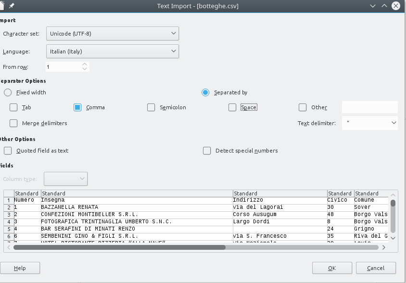
Task: Uncheck the Comma separator checkbox
Action: 77,107
